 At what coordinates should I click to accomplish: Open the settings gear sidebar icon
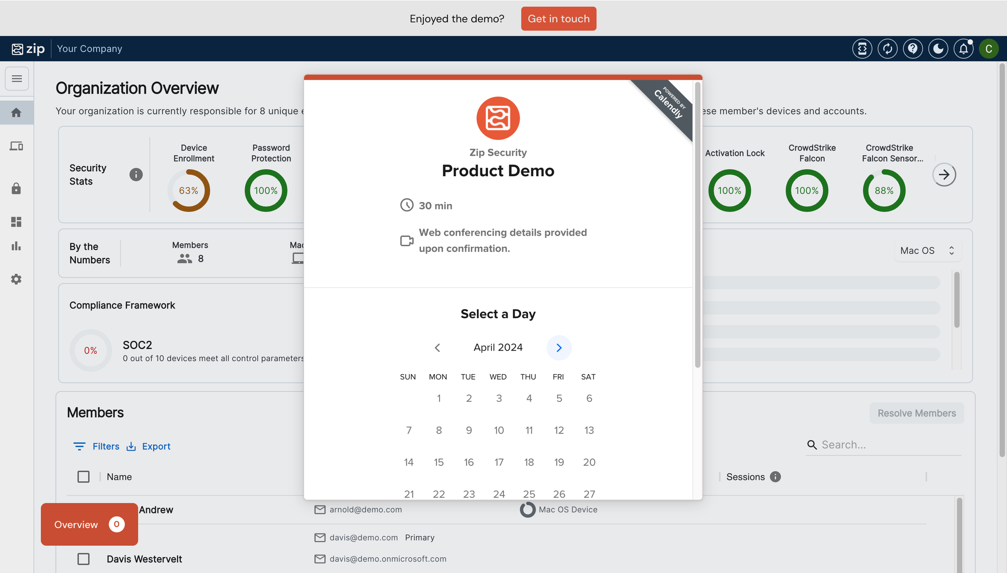click(x=17, y=279)
